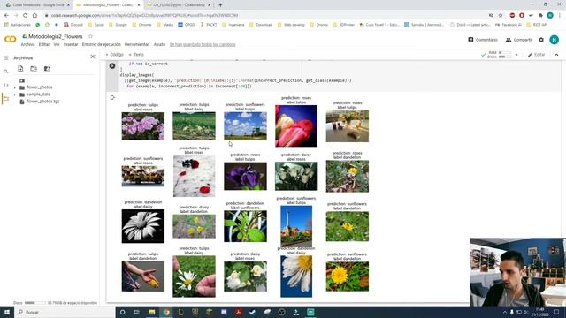566x318 pixels.
Task: Click the Editar pencil button
Action: (537, 55)
